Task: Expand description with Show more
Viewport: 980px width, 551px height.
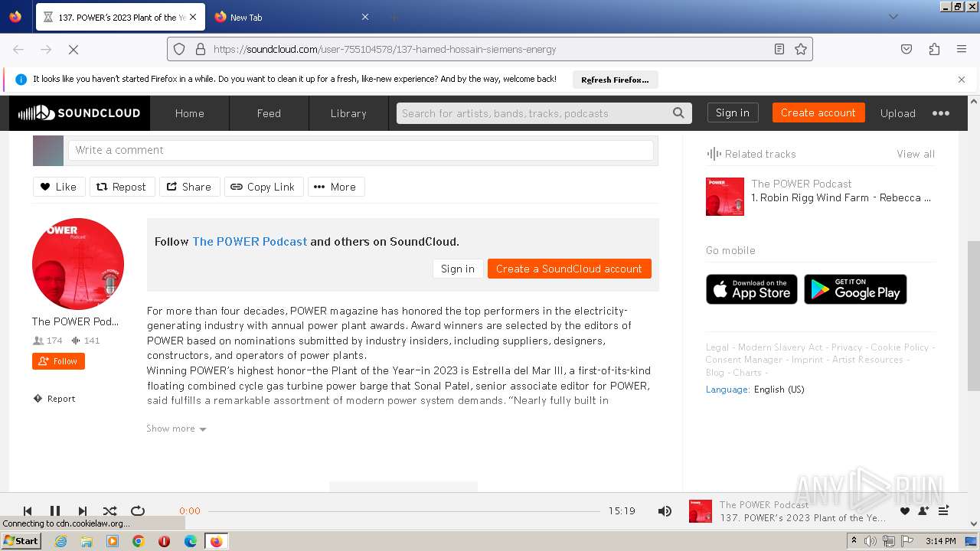Action: [x=176, y=429]
